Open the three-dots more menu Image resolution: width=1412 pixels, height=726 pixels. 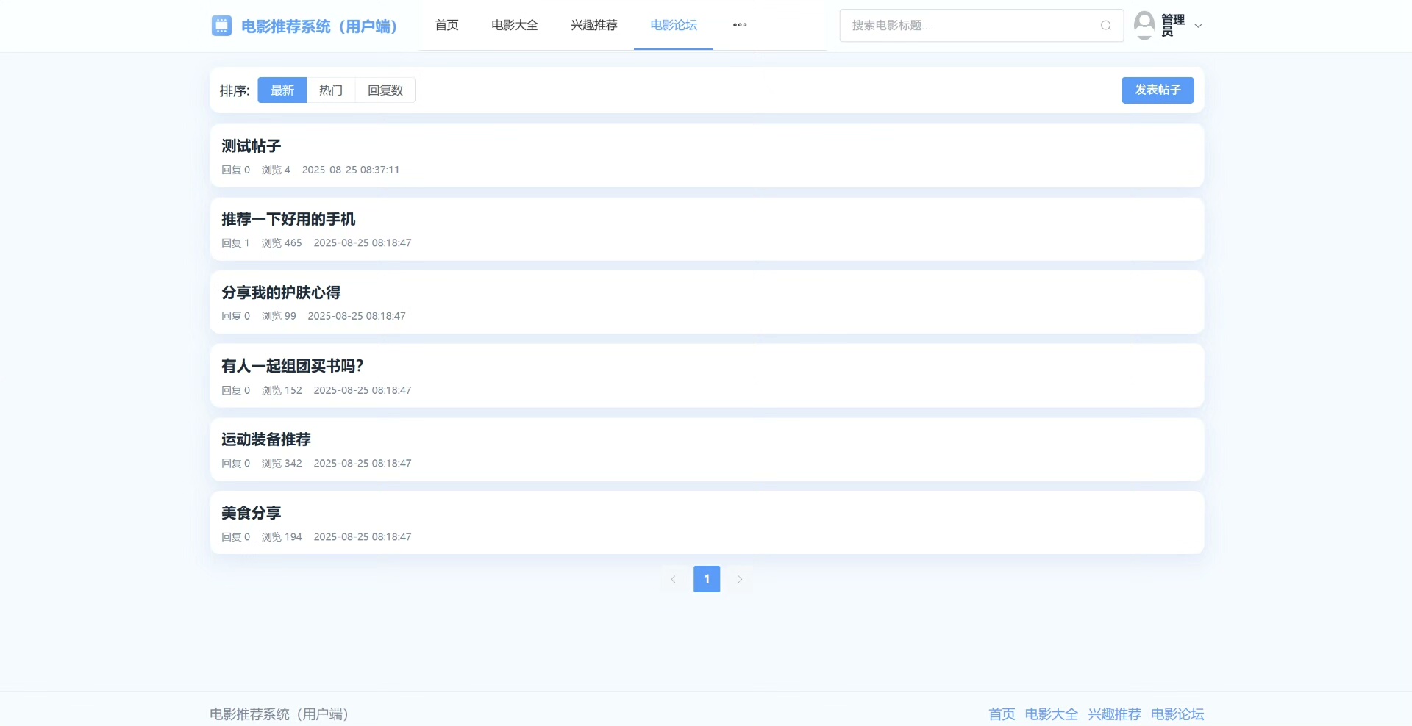coord(740,25)
